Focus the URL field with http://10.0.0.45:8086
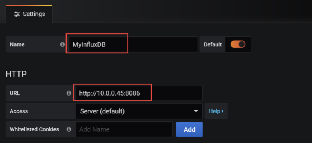313x143 pixels. pos(139,93)
